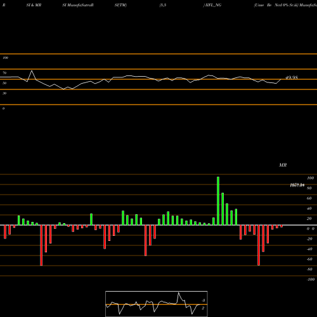This screenshot has height=317, width=317.
Task: Click the '3' label inside the mini chart
Action: tap(204, 301)
